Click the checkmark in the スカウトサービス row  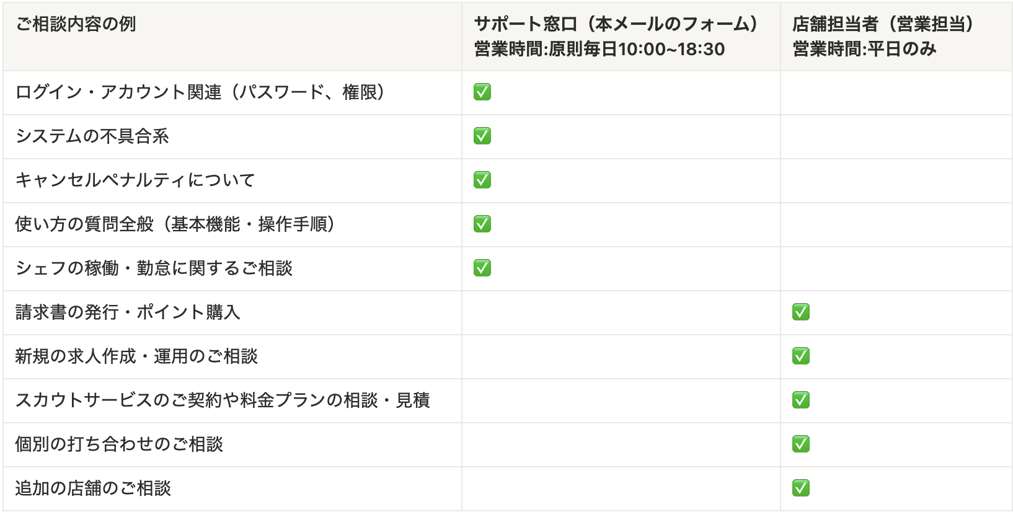click(x=801, y=400)
